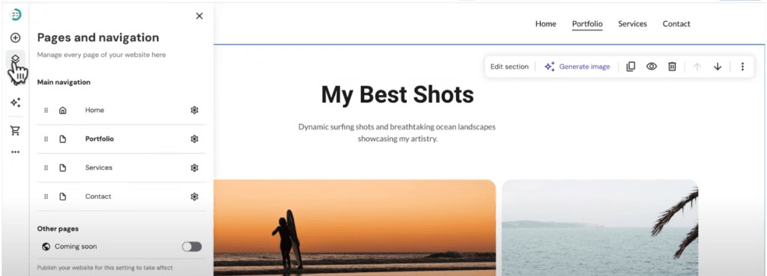
Task: Open settings gear for Portfolio page
Action: 194,139
